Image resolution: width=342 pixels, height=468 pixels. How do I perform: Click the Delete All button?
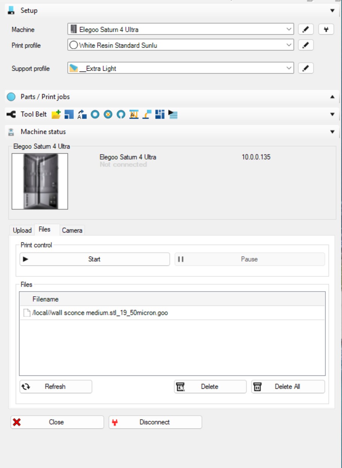pos(288,386)
